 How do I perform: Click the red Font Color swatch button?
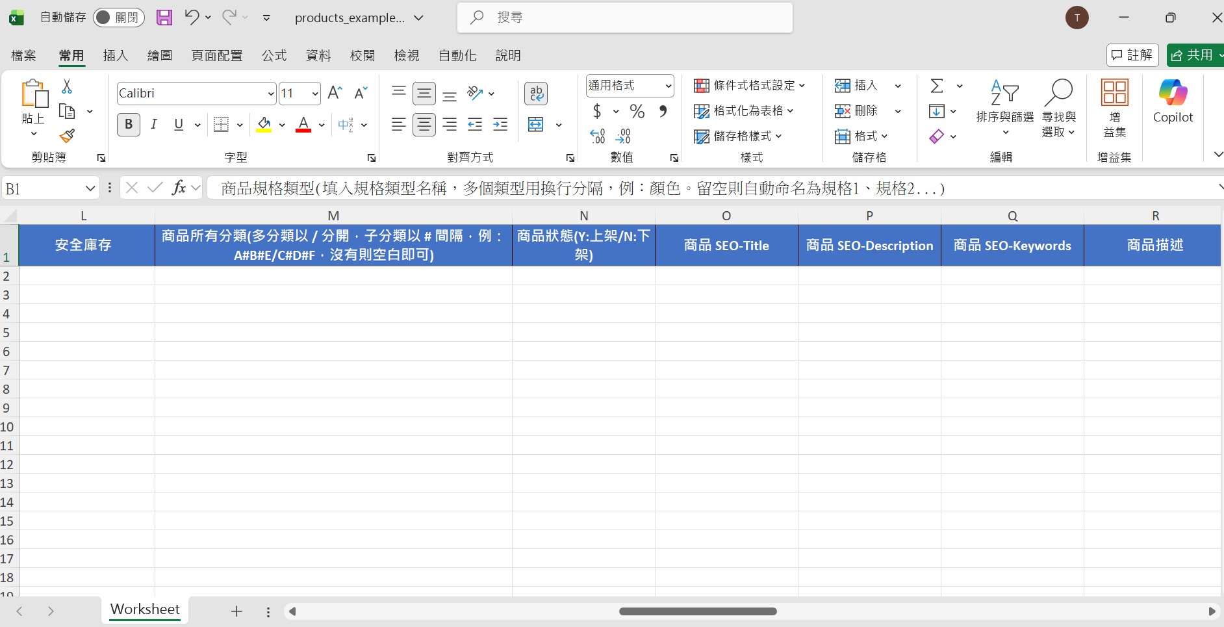coord(303,125)
